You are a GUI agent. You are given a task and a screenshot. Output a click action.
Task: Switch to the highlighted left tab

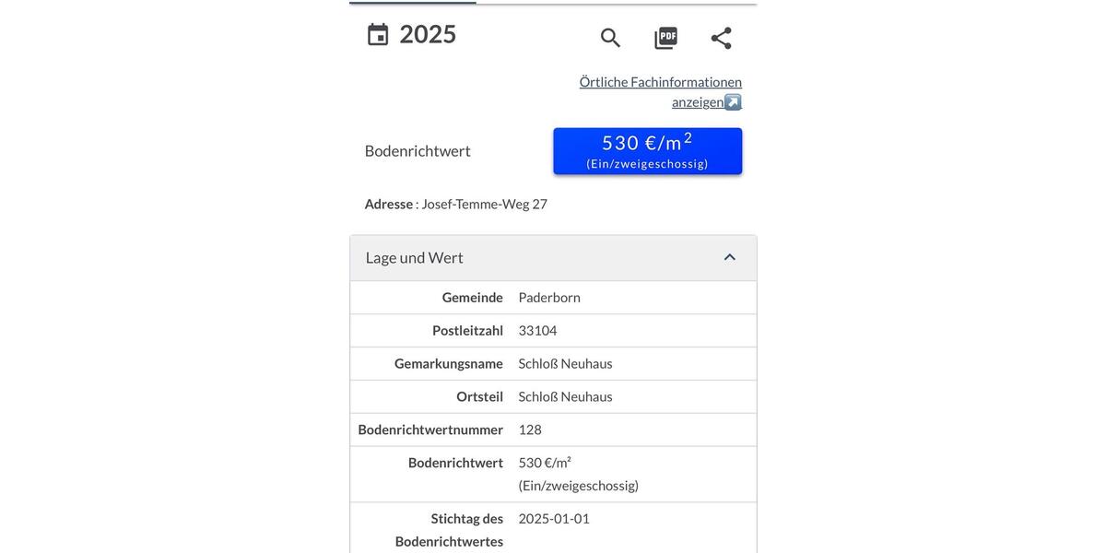413,3
